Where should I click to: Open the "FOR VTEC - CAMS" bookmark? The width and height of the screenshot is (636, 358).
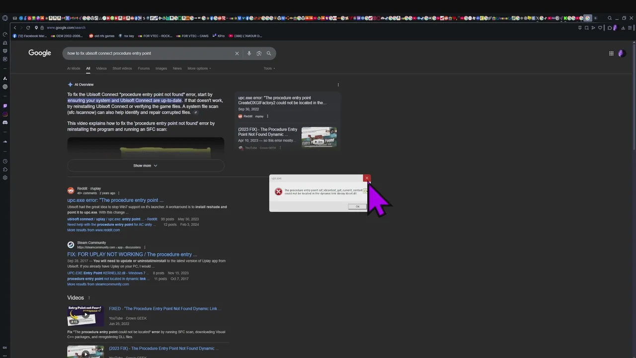pyautogui.click(x=192, y=36)
